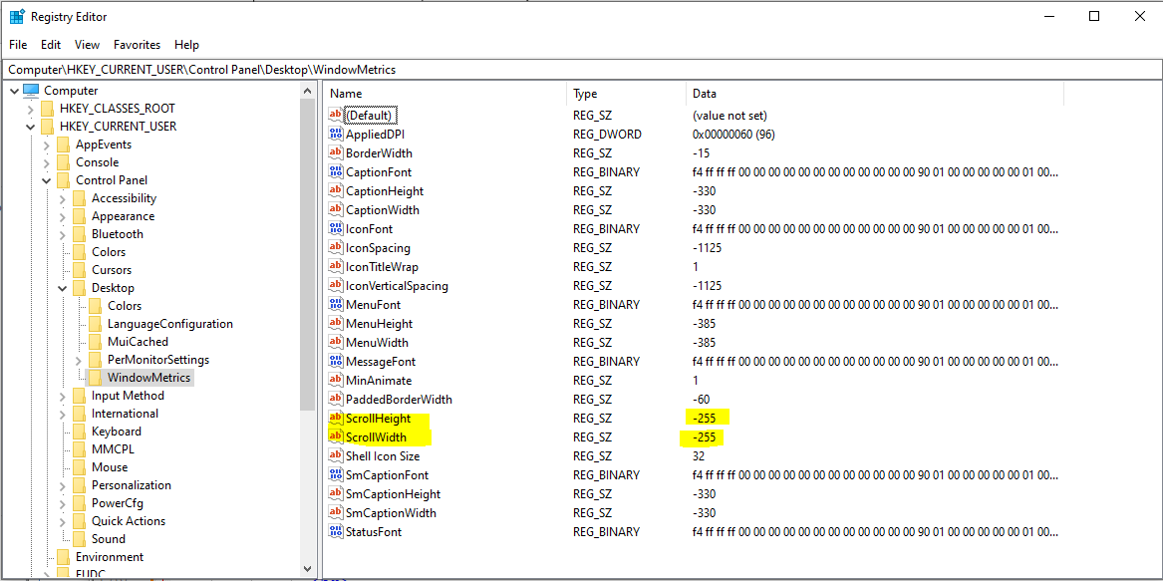The image size is (1163, 581).
Task: Click the CaptionFont binary value icon
Action: pos(336,172)
